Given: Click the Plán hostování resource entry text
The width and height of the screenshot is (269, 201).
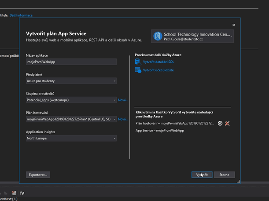Looking at the screenshot, I should 175,124.
